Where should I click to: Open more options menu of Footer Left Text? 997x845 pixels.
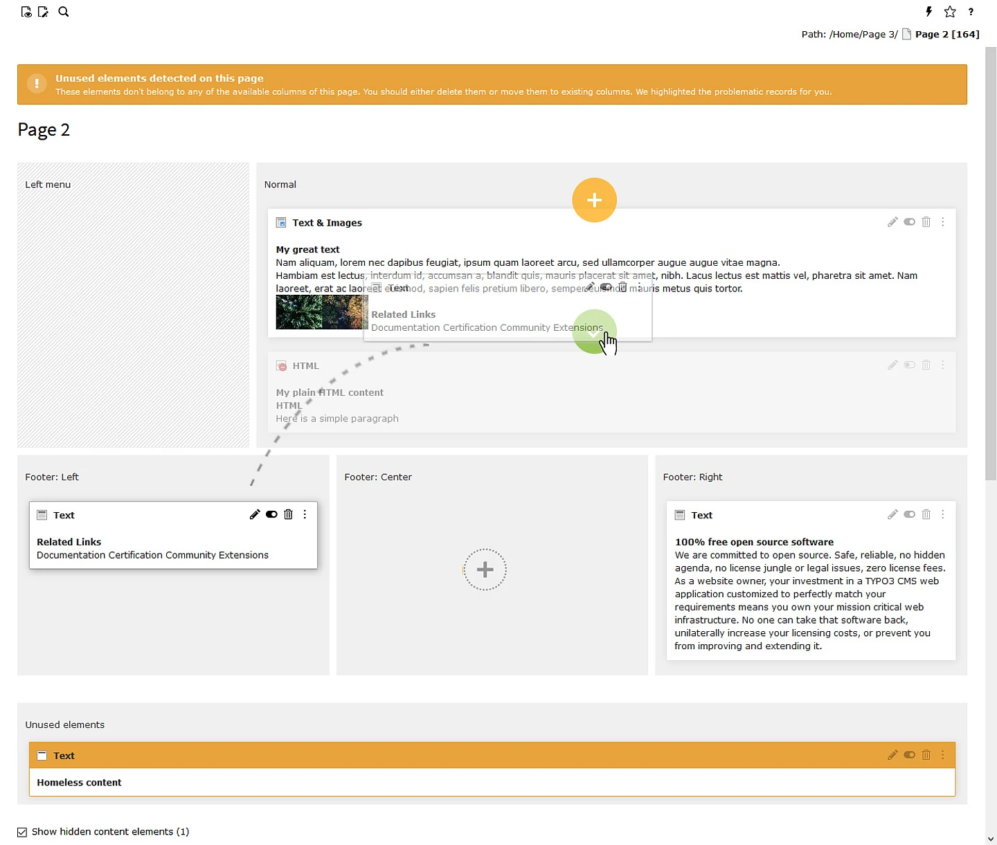[305, 514]
